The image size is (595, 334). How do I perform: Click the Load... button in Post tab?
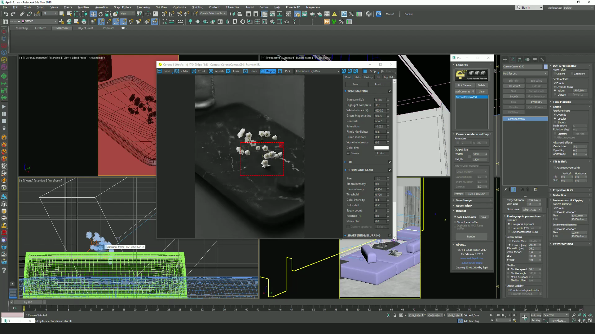click(379, 84)
